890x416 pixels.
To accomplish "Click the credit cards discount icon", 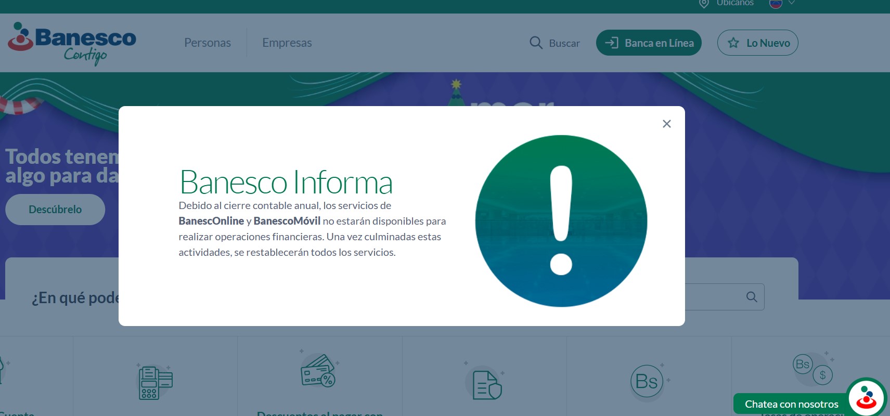I will (319, 370).
